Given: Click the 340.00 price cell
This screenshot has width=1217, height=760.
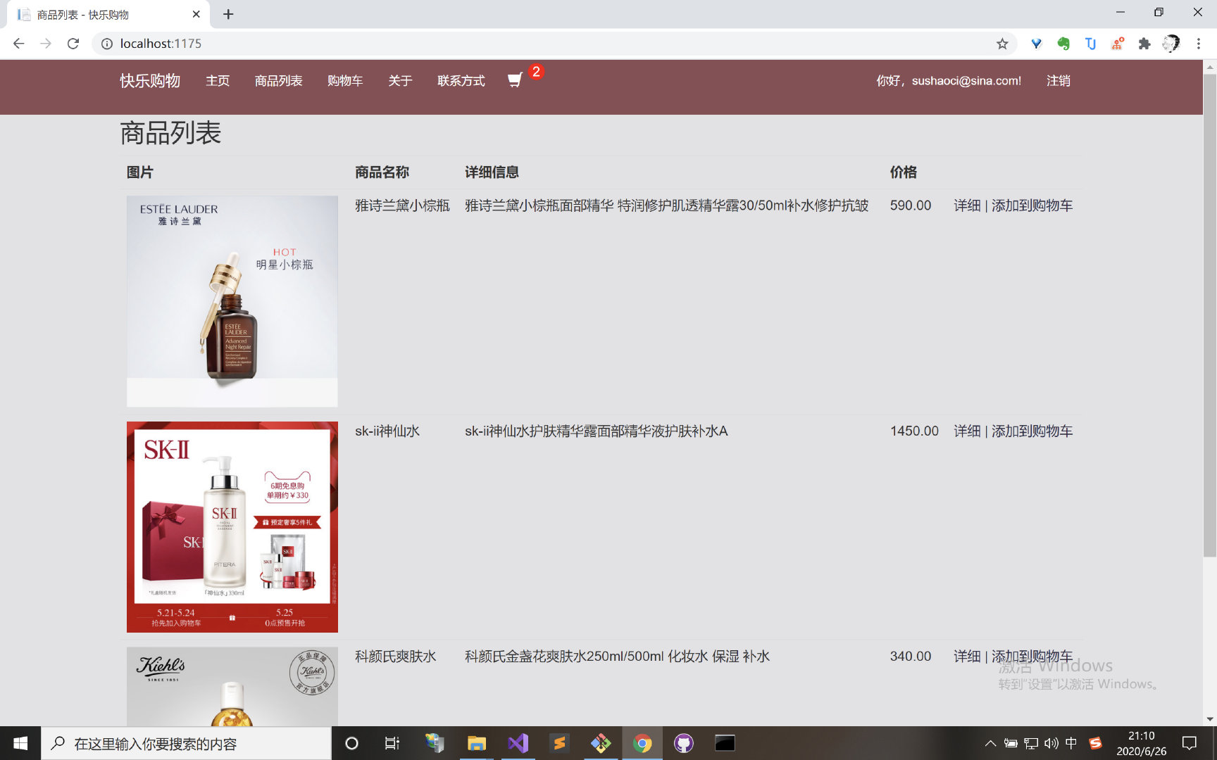Looking at the screenshot, I should [x=911, y=656].
